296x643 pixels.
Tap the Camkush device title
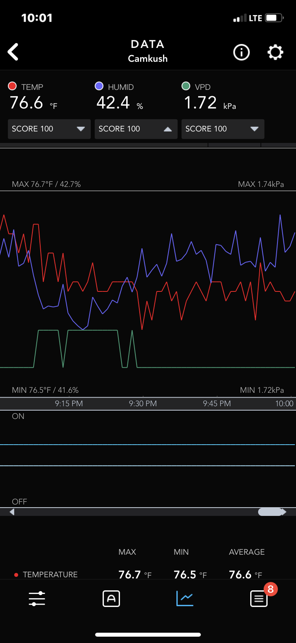[148, 59]
